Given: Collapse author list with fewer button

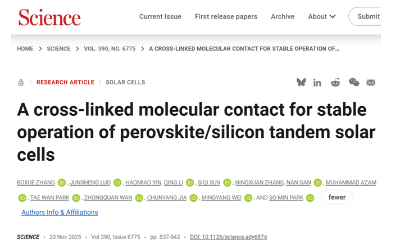Looking at the screenshot, I should [x=337, y=197].
